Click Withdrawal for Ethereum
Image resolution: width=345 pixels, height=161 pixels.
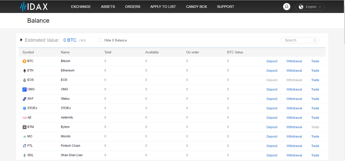pos(294,71)
